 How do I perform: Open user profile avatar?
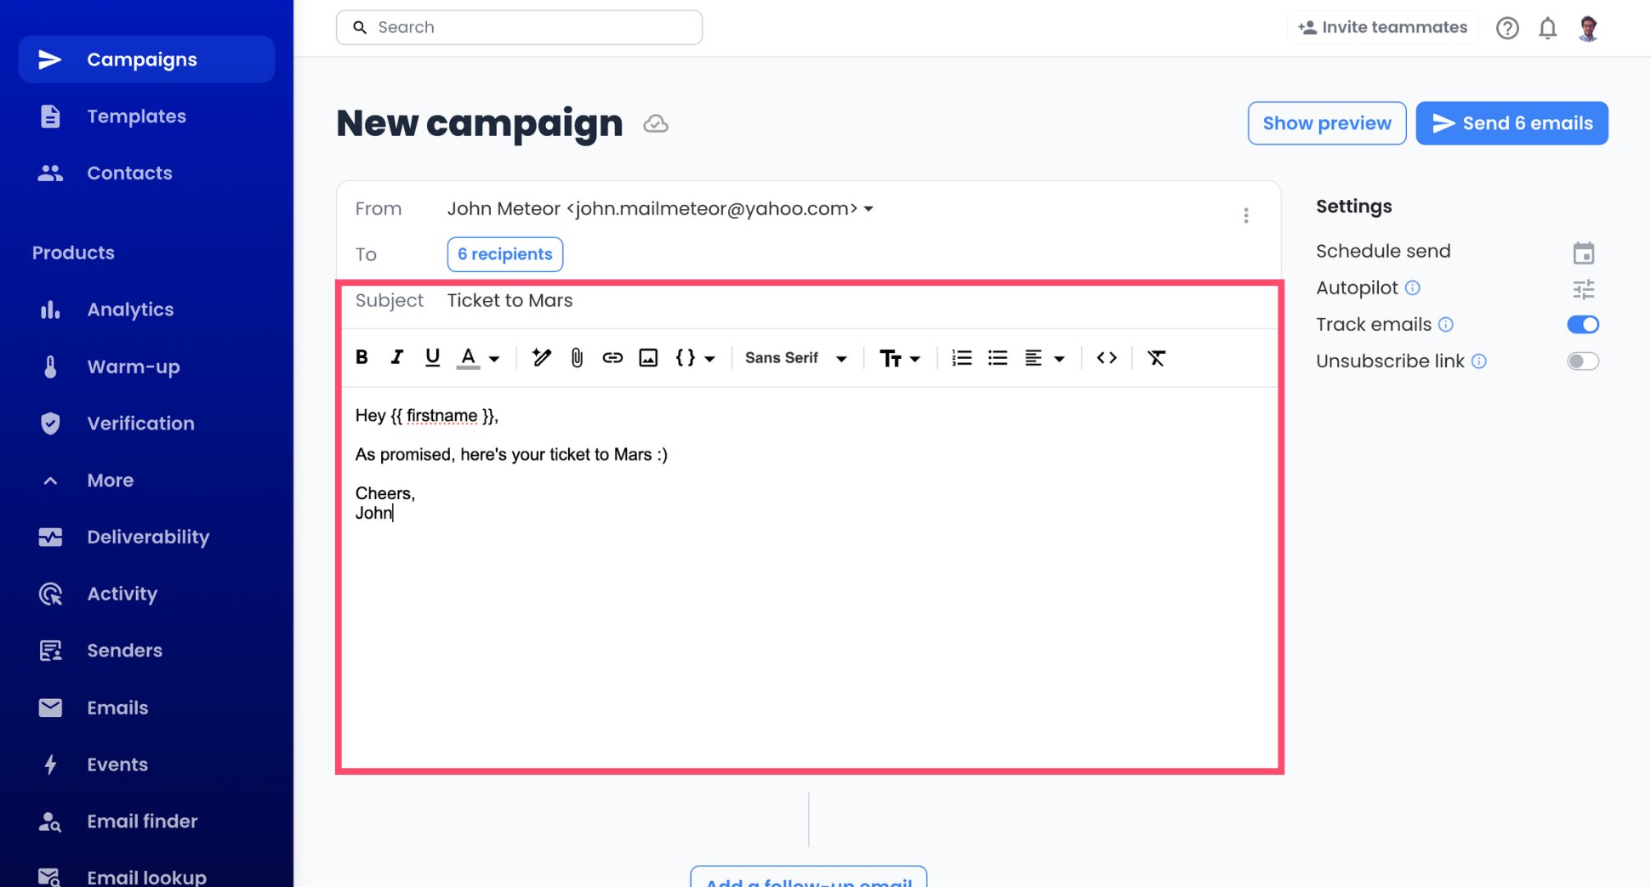click(1588, 28)
